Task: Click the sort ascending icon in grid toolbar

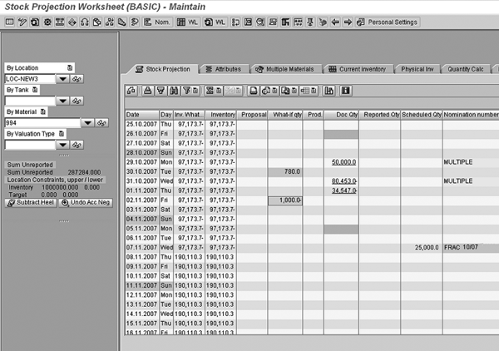Action: pos(148,90)
